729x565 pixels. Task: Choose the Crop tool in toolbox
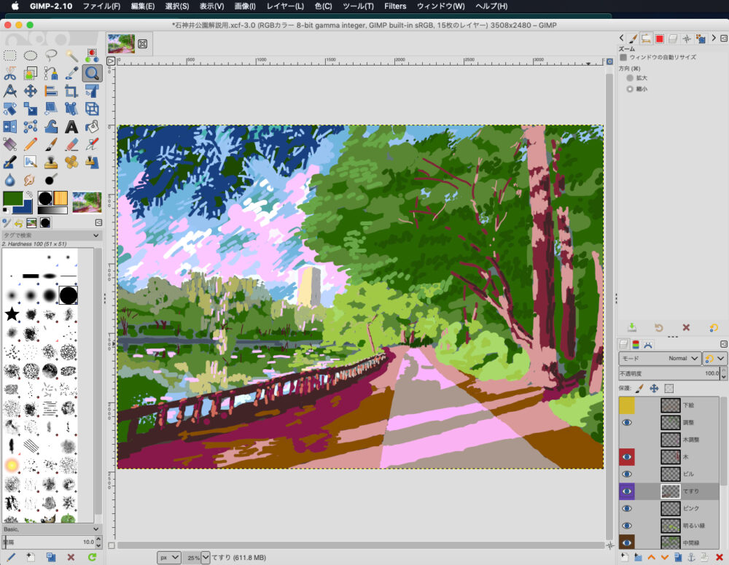coord(71,91)
